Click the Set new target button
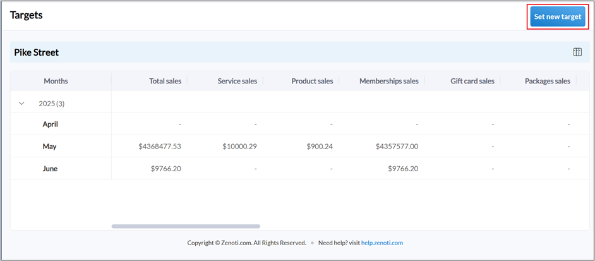This screenshot has height=261, width=595. 557,17
